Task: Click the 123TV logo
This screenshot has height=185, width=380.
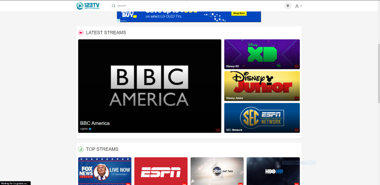Action: point(88,6)
